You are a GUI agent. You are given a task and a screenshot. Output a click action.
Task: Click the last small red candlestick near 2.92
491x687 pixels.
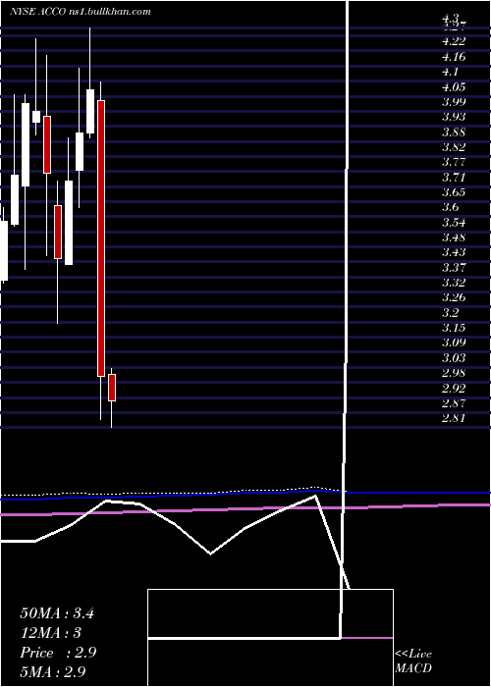pos(112,388)
